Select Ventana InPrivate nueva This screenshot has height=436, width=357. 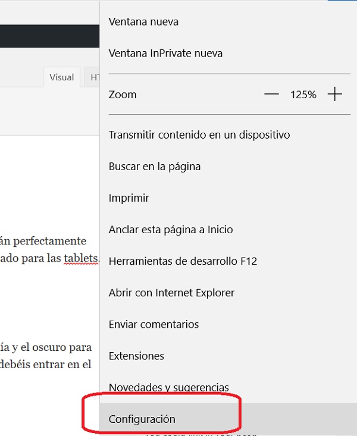click(x=165, y=54)
